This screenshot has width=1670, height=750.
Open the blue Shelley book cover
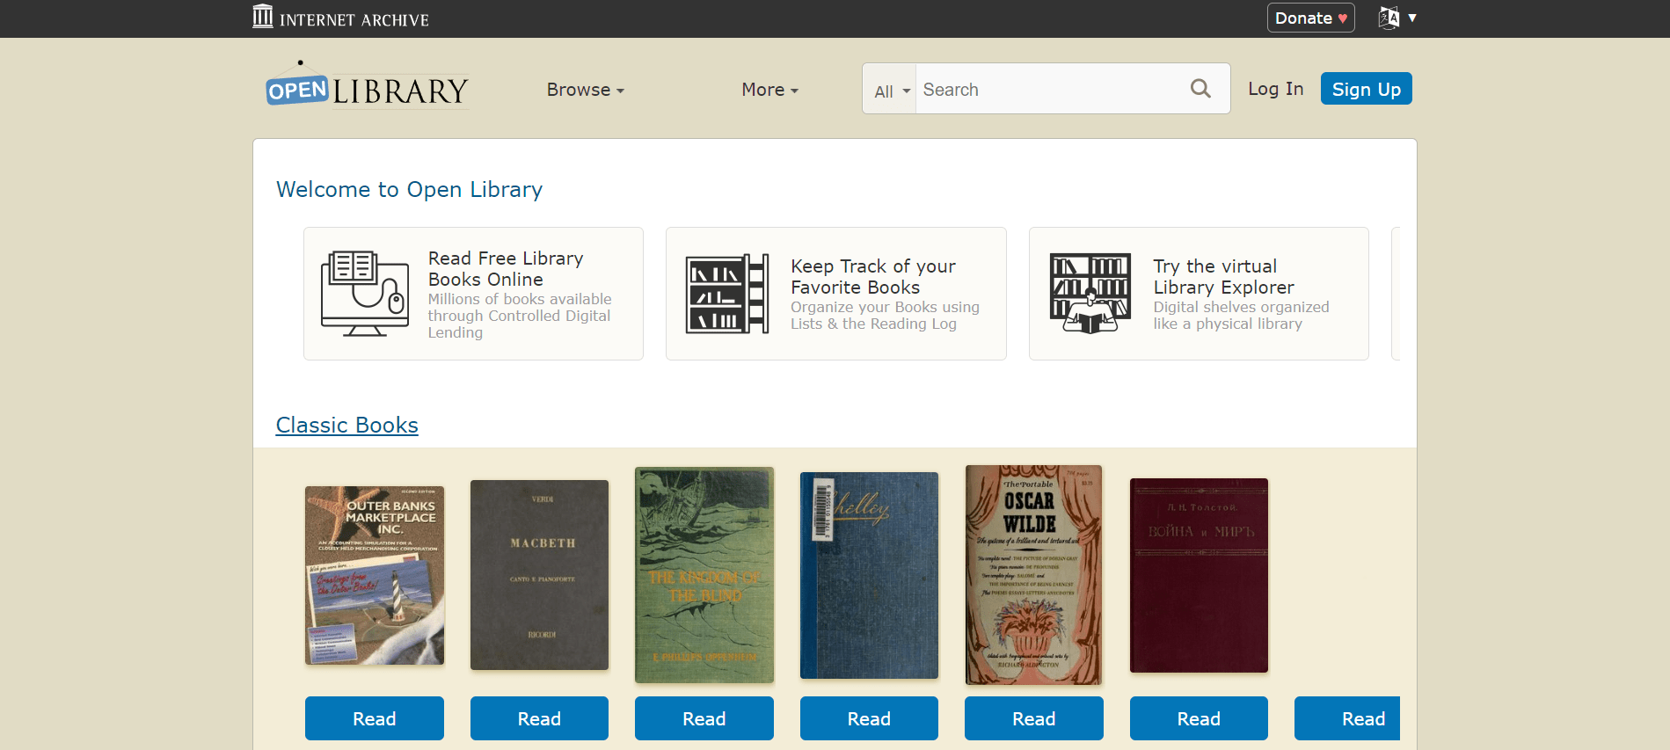[869, 575]
